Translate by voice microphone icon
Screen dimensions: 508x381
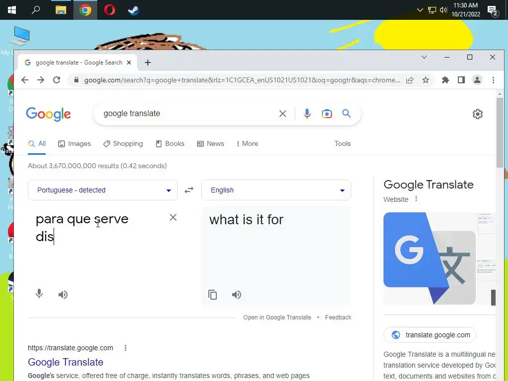click(x=39, y=294)
